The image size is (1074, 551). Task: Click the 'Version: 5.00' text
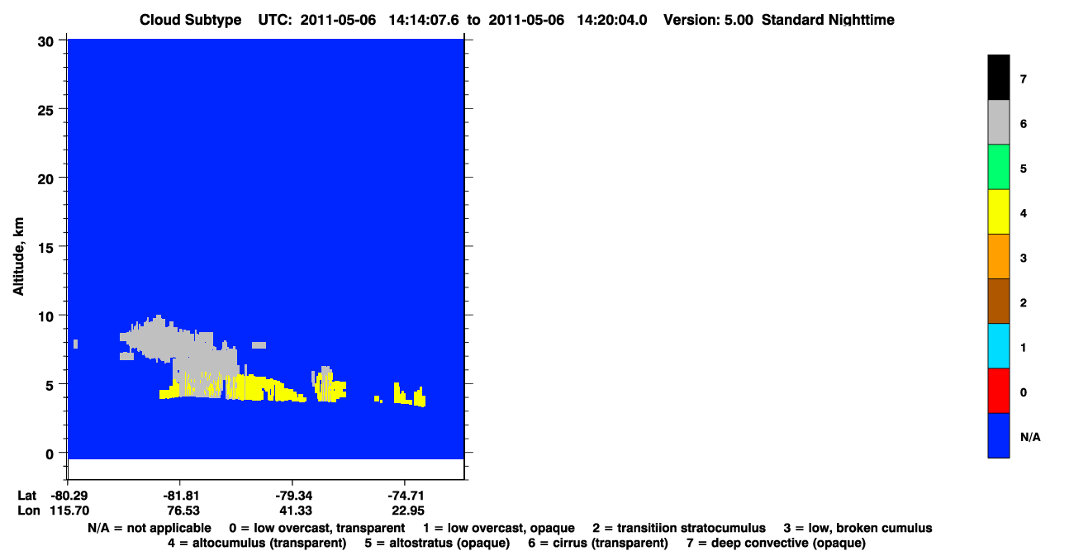click(708, 20)
